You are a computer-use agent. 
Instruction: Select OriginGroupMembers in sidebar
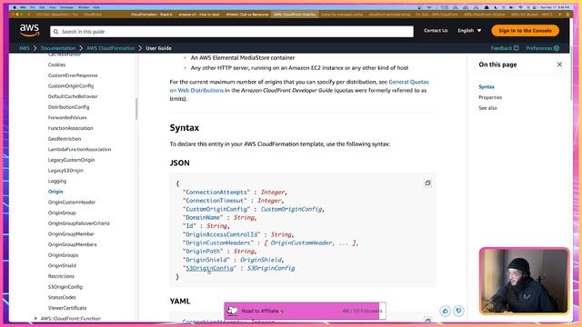[x=73, y=244]
